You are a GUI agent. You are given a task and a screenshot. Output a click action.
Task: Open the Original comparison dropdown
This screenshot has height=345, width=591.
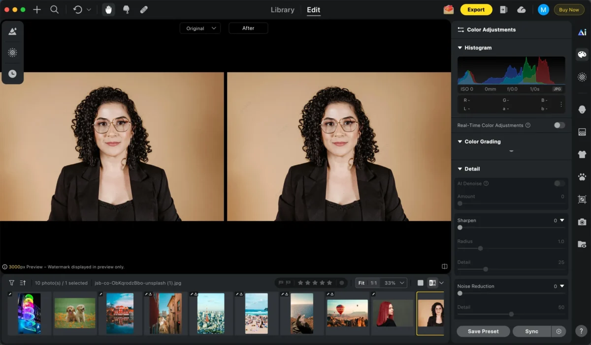[200, 28]
